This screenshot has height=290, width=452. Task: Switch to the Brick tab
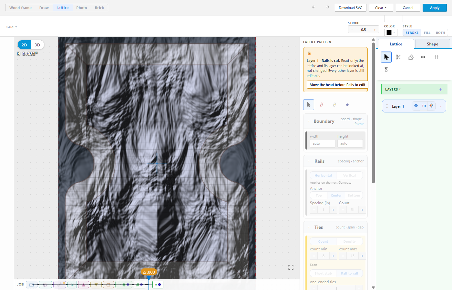(99, 8)
